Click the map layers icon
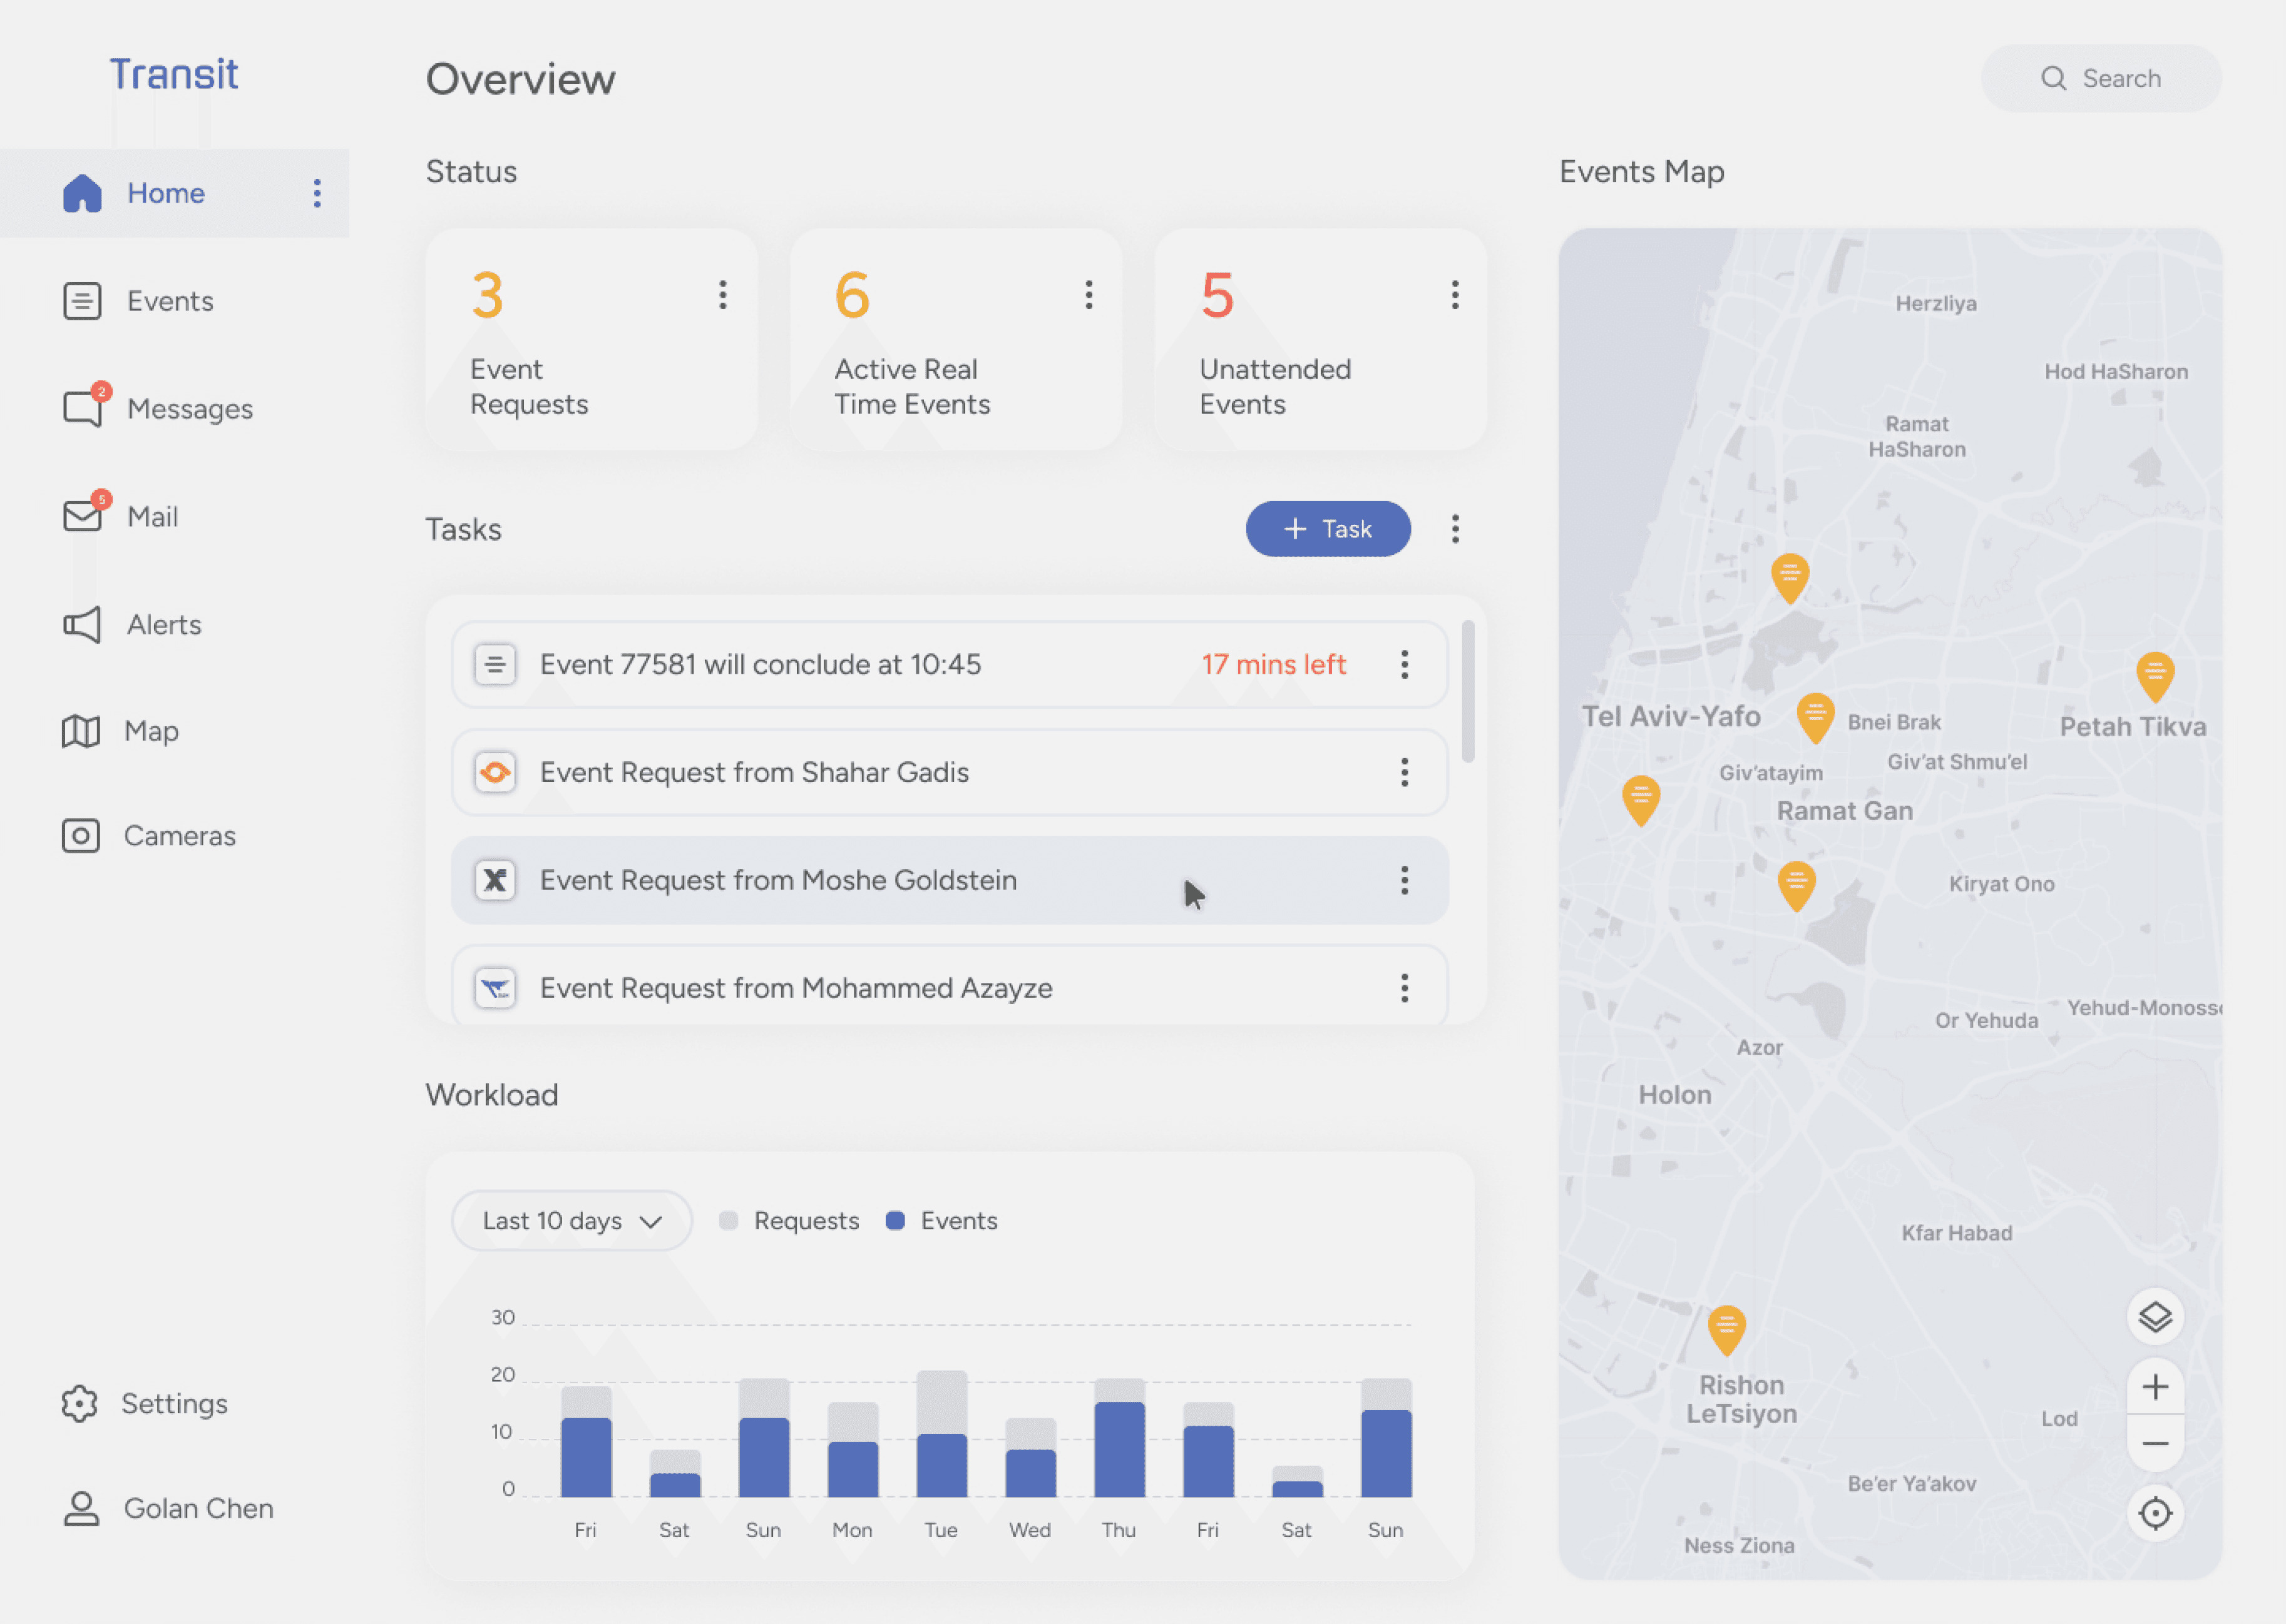2286x1624 pixels. tap(2155, 1317)
